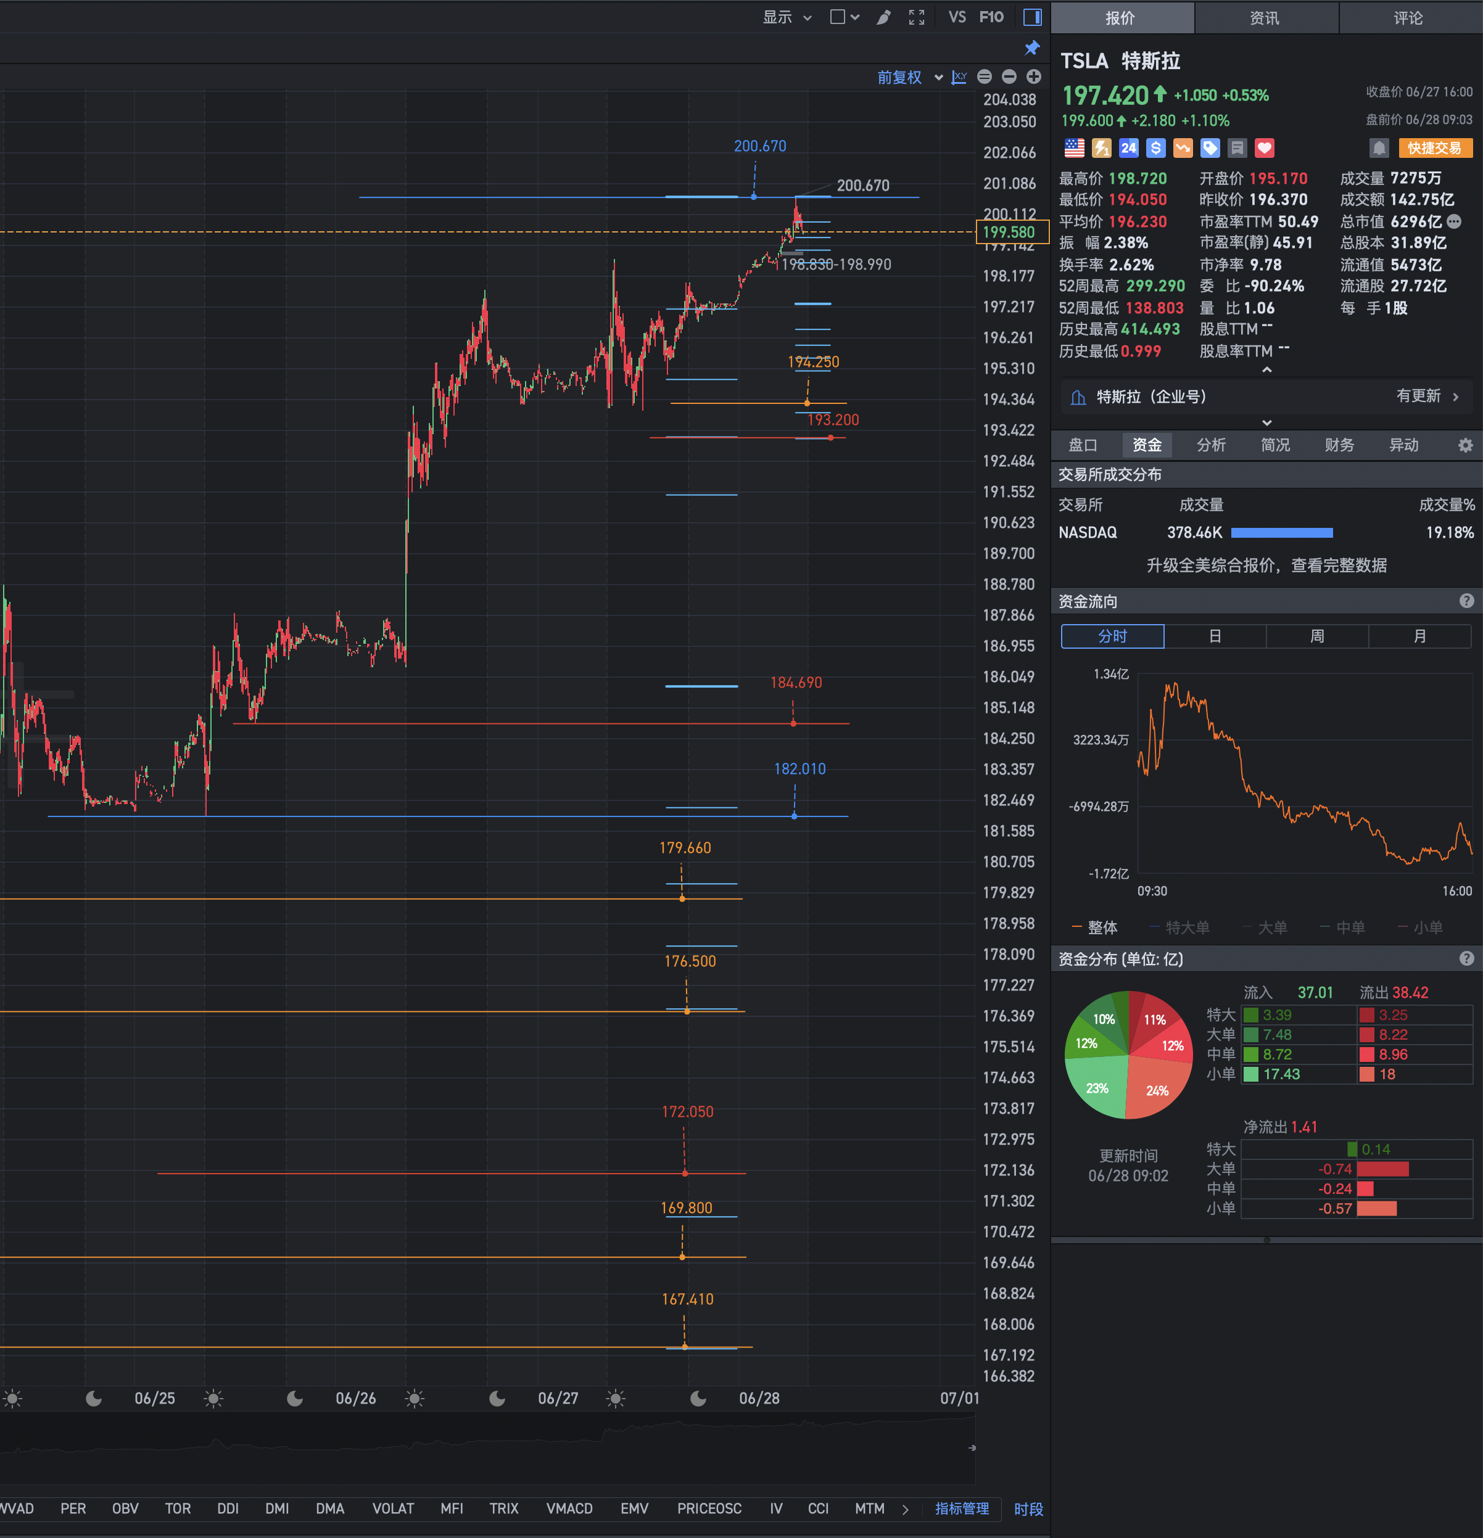Open the 盘口 tab
This screenshot has width=1483, height=1538.
tap(1083, 446)
